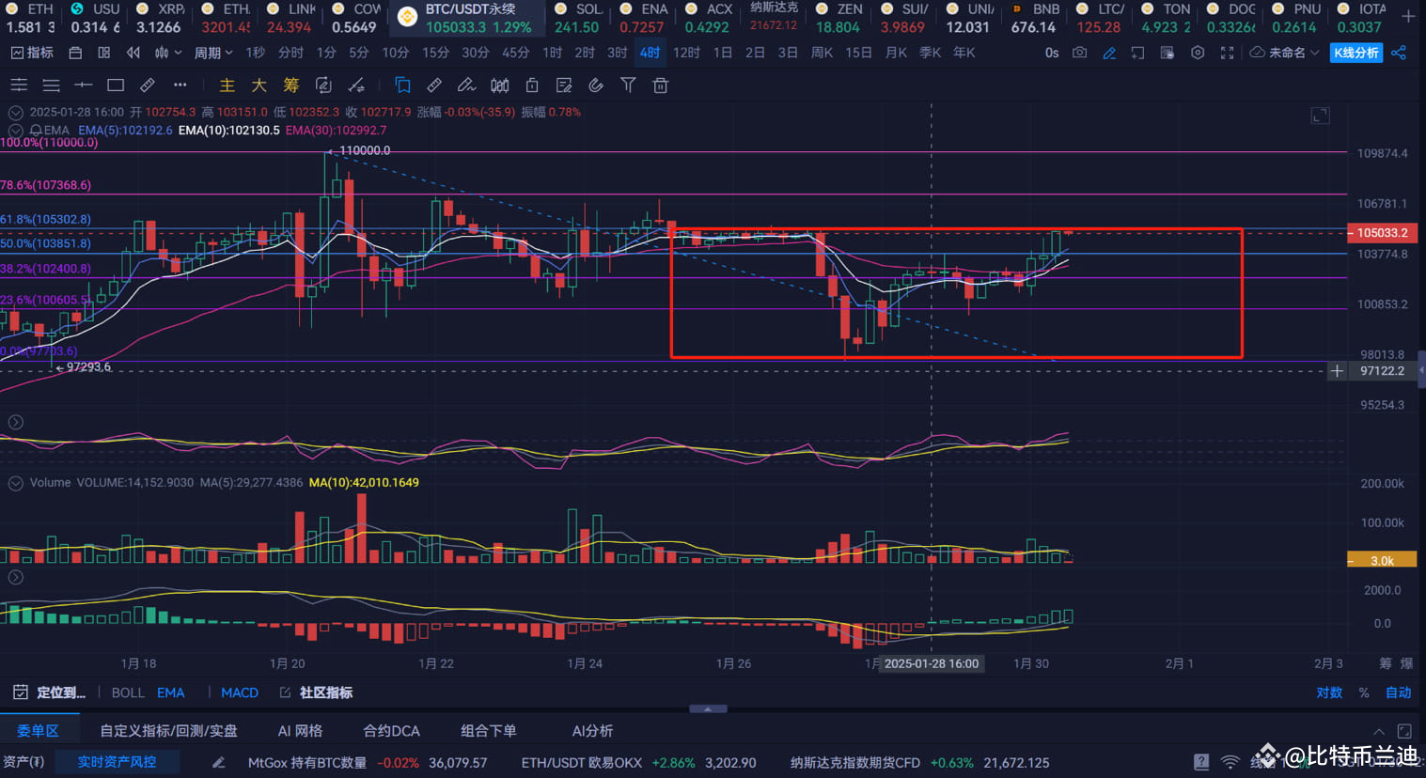Screen dimensions: 1426x778
Task: Toggle 自动 auto scale
Action: coord(1398,692)
